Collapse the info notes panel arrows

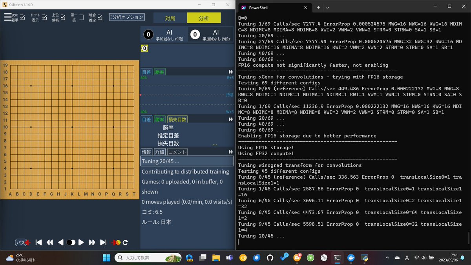point(231,152)
